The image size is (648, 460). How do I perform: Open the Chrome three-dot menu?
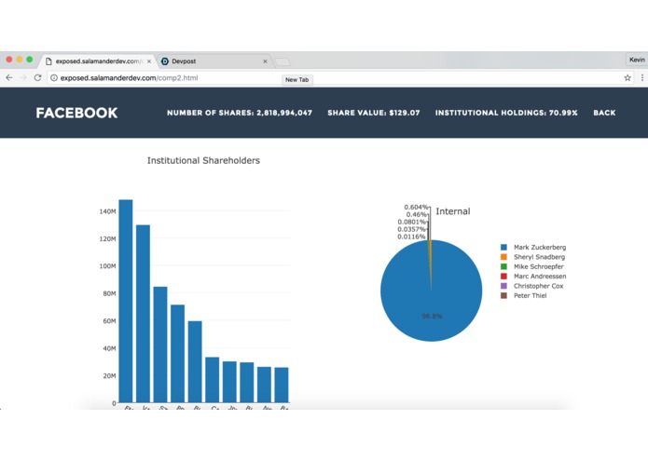click(642, 77)
